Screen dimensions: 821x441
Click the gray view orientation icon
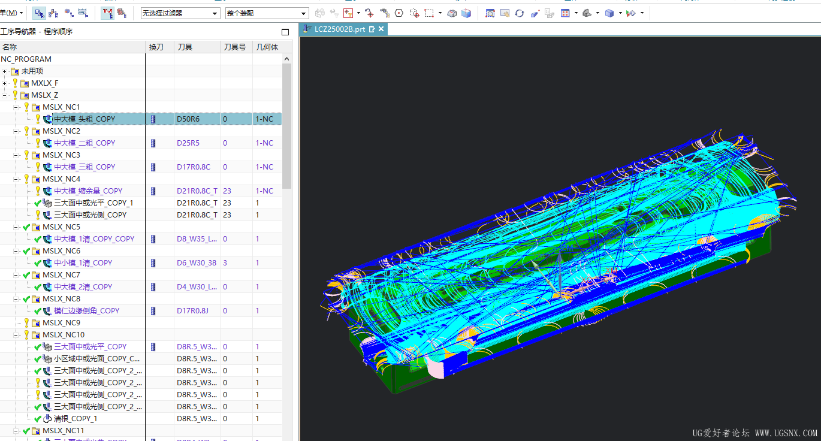587,13
